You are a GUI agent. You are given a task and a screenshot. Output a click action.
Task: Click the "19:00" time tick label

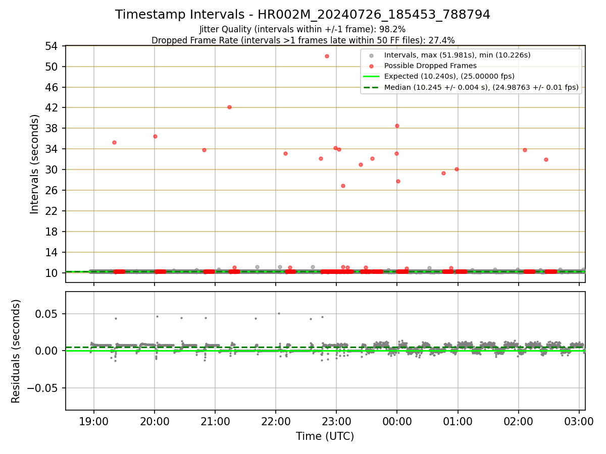[94, 421]
